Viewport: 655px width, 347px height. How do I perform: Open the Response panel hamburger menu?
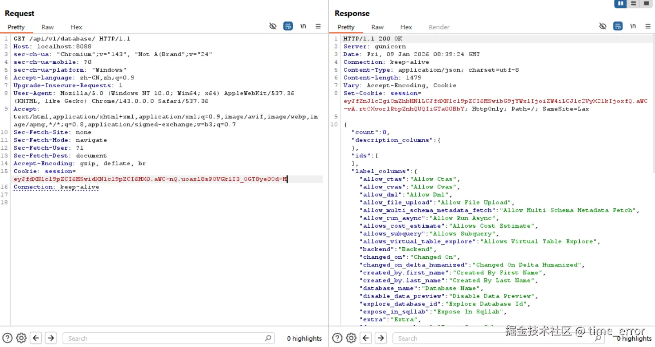click(x=647, y=26)
